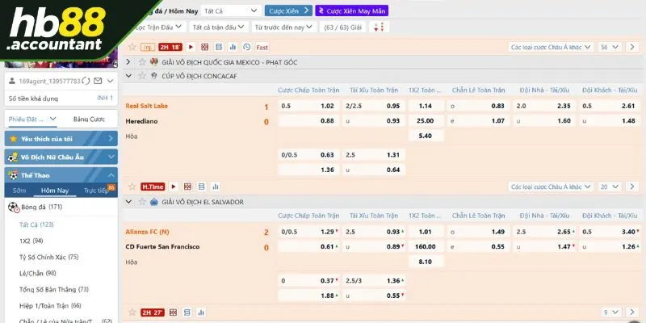Open the 9 markets dropdown

tap(611, 313)
